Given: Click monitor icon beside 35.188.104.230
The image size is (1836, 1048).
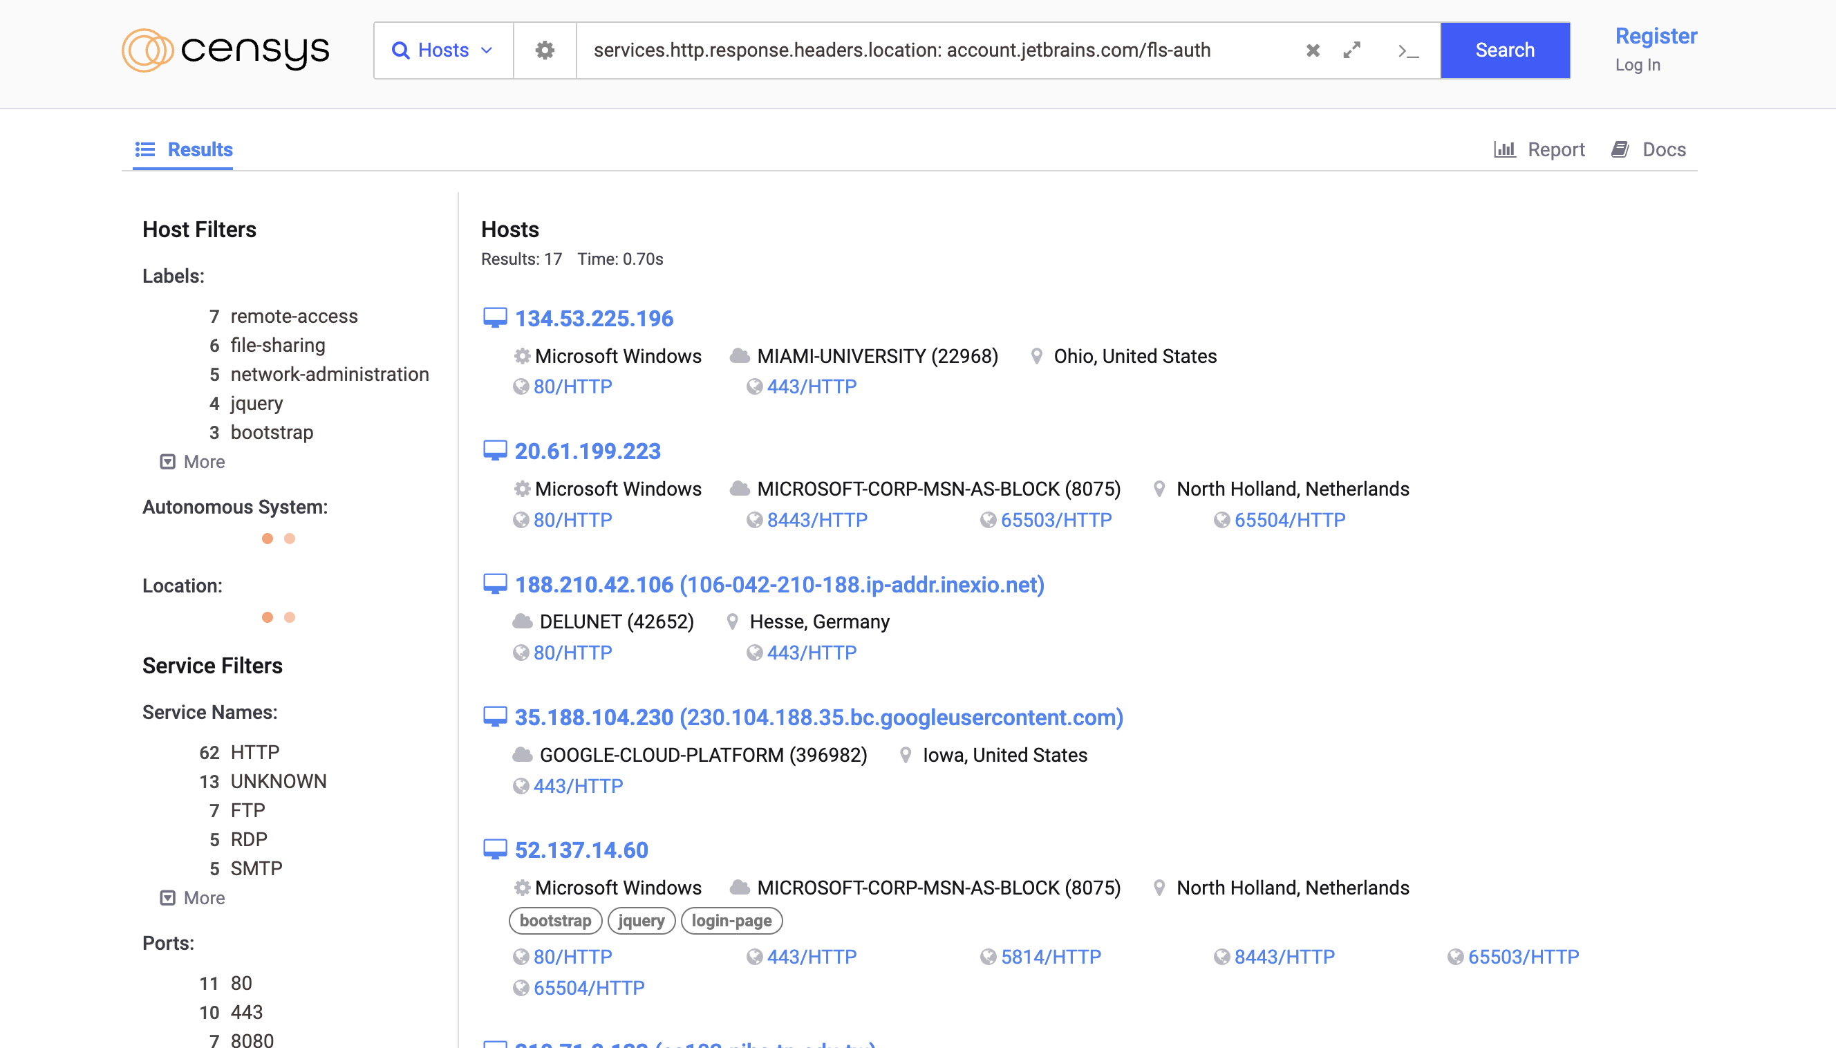Looking at the screenshot, I should (494, 717).
